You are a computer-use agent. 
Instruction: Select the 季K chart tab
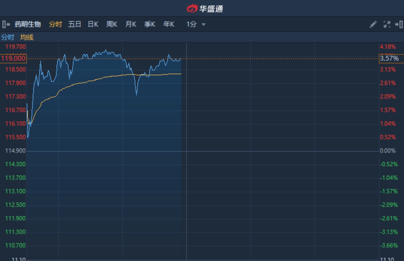pyautogui.click(x=150, y=25)
